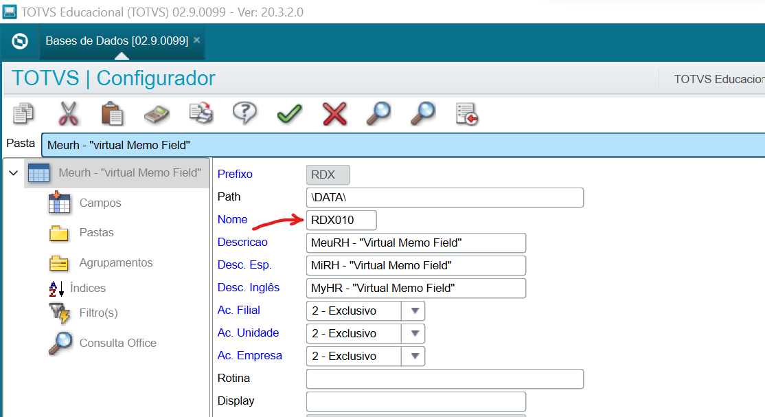The width and height of the screenshot is (765, 417).
Task: Click the Desc. Inglês input field
Action: pyautogui.click(x=415, y=288)
